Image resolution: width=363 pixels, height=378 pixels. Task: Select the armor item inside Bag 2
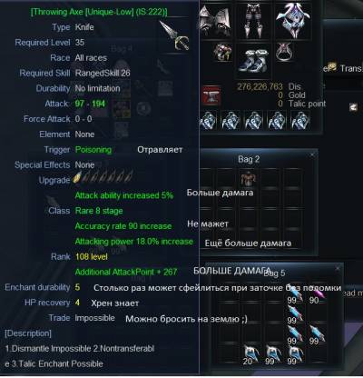pyautogui.click(x=249, y=178)
